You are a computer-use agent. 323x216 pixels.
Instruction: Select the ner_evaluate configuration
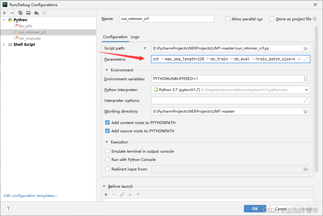(29, 38)
